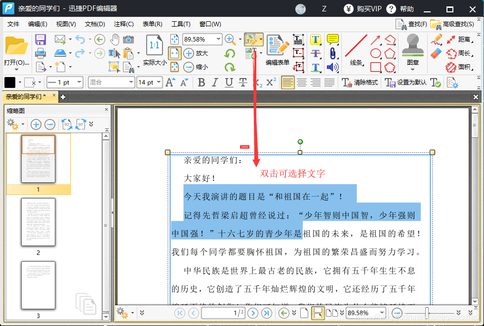Open the 1 pt line width dropdown
Image resolution: width=484 pixels, height=326 pixels.
point(80,82)
